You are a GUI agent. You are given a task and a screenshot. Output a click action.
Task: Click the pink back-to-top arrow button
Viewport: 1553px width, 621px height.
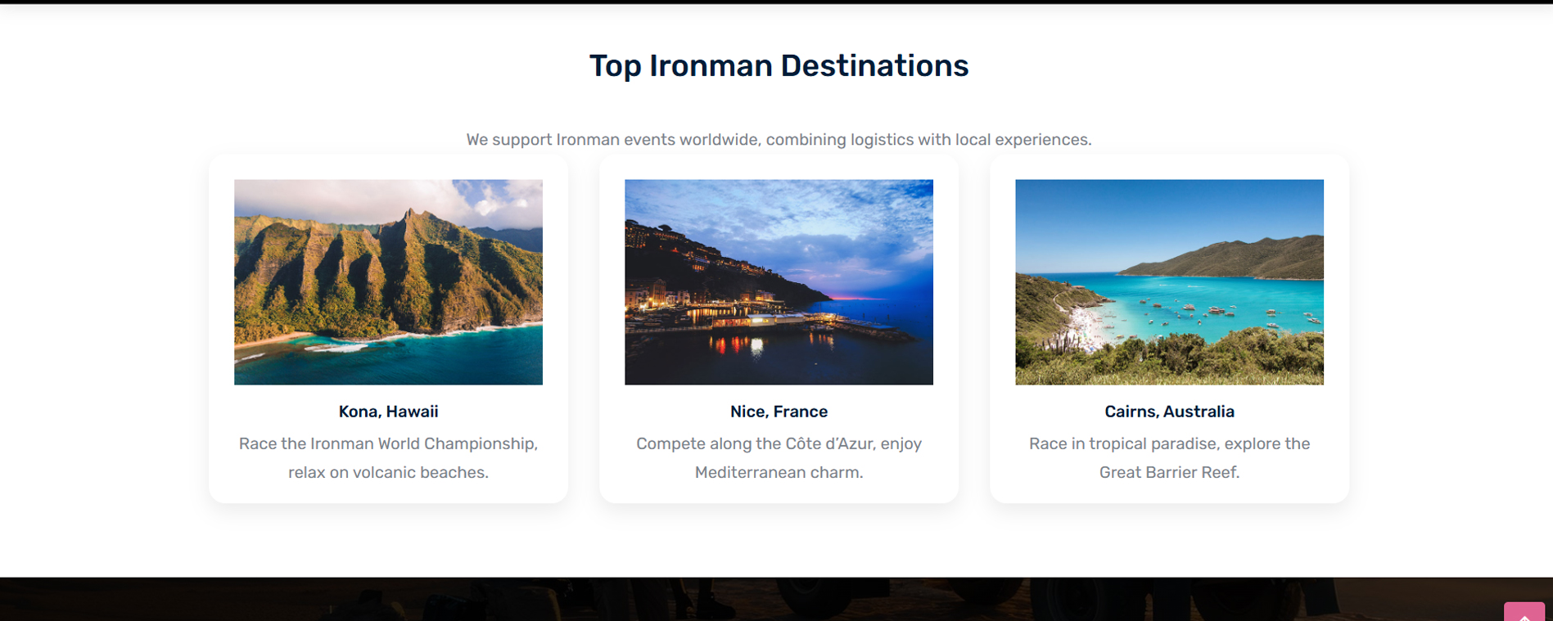click(x=1524, y=611)
